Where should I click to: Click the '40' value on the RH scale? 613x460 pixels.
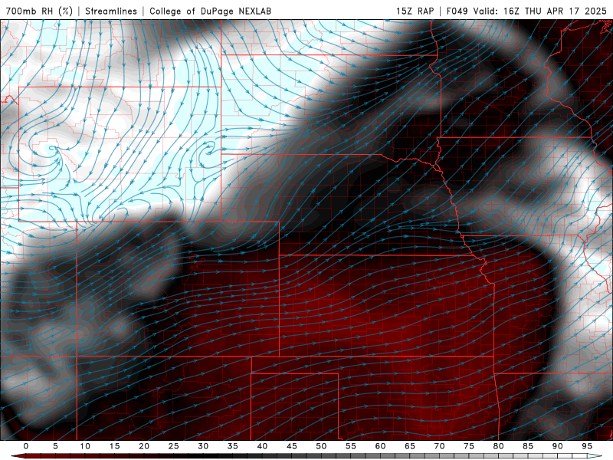pos(262,446)
